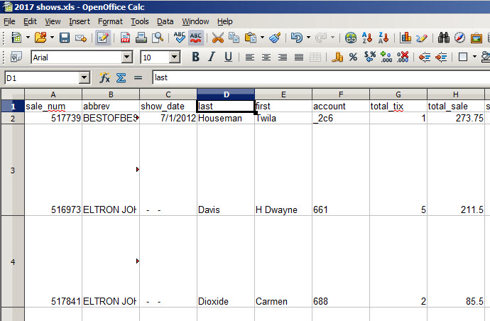Undo last action icon
Screen dimensions: 490x321
click(x=297, y=38)
